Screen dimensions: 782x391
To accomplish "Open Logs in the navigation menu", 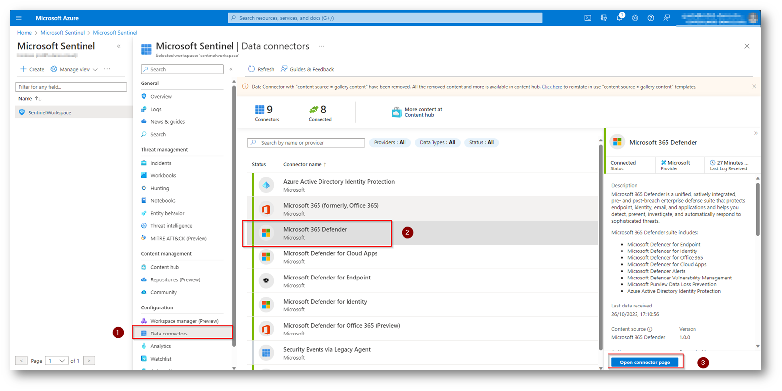I will [x=156, y=109].
